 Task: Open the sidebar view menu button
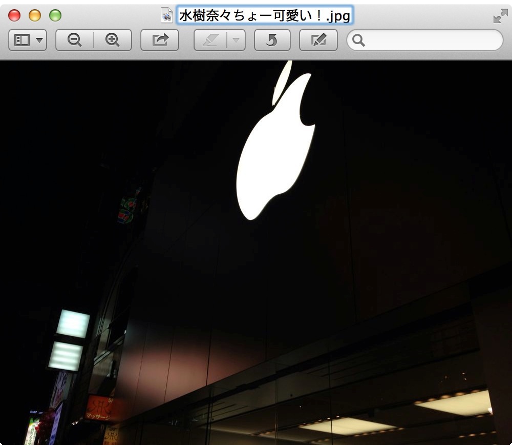click(x=28, y=40)
